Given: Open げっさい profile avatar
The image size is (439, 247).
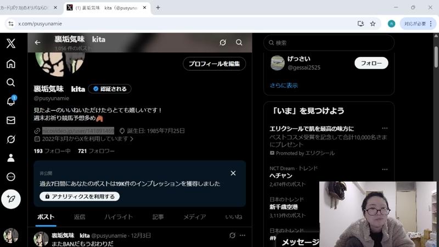Looking at the screenshot, I should [x=278, y=63].
